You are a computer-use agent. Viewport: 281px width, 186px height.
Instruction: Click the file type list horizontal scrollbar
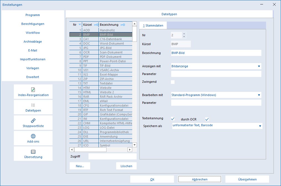pos(101,149)
